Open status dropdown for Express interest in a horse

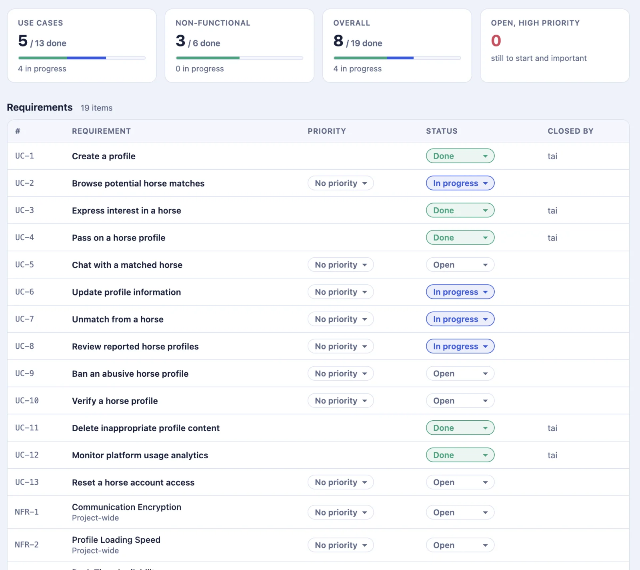pyautogui.click(x=460, y=211)
